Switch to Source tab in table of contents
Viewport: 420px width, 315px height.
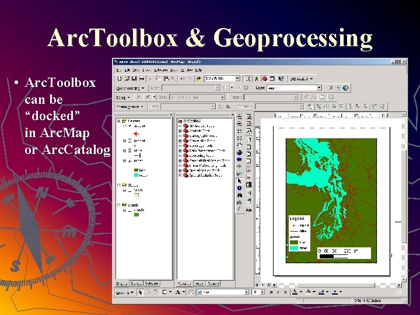(x=136, y=283)
